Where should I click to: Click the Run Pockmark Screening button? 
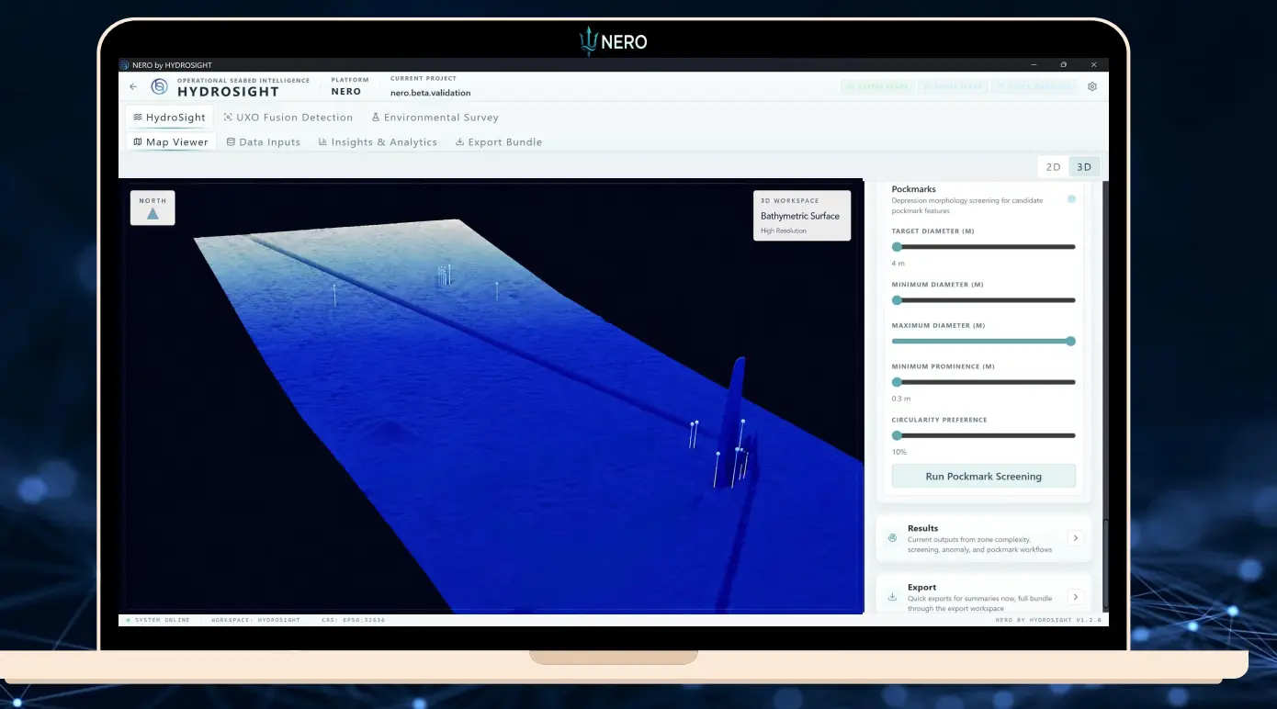tap(983, 477)
